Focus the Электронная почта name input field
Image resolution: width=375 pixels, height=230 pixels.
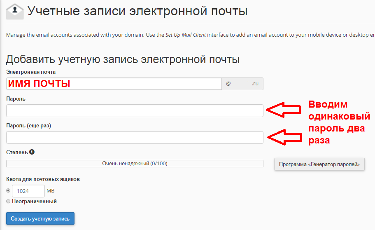(114, 84)
